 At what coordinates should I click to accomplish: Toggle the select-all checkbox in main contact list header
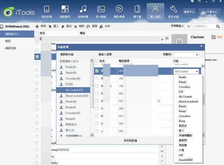click(37, 33)
